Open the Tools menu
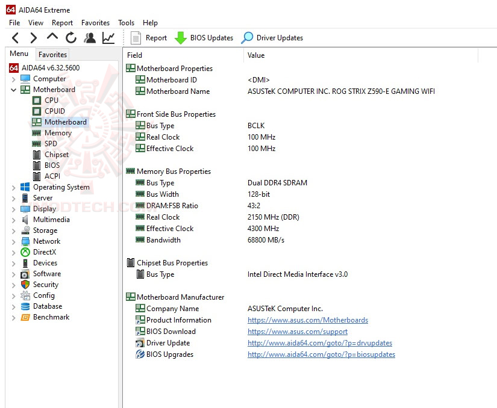 click(126, 22)
